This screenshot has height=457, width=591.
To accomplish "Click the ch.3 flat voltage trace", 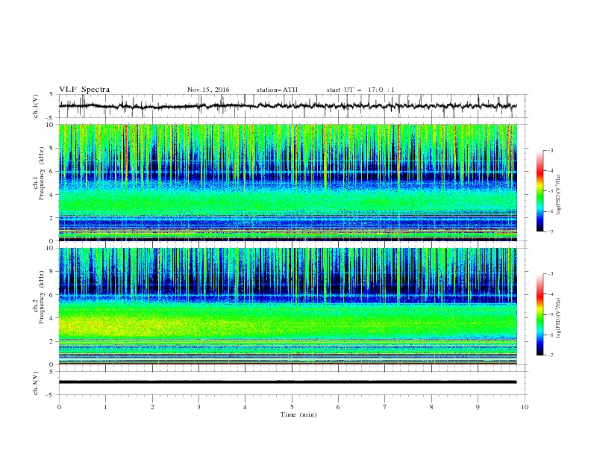I will pos(287,382).
